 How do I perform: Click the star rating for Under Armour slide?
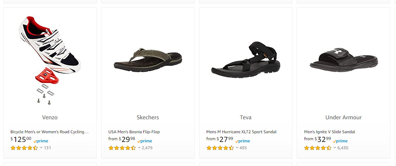318,148
